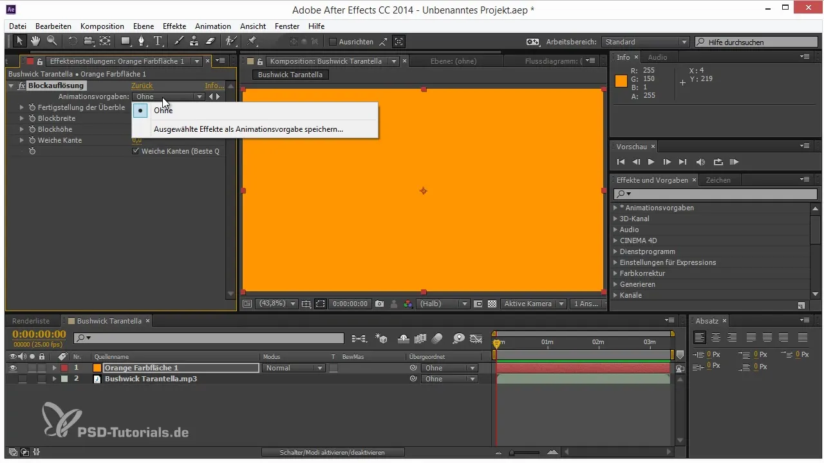Select the Puppet Pin tool
This screenshot has width=824, height=463.
[252, 41]
